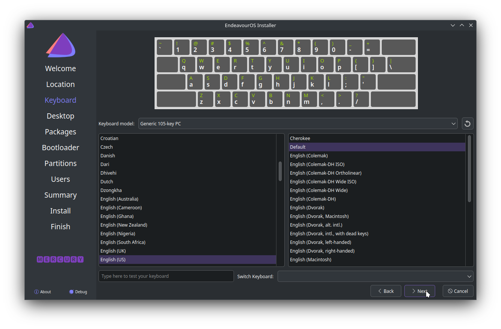Expand the Switch Keyboard combo box
The height and width of the screenshot is (329, 501).
[x=375, y=276]
